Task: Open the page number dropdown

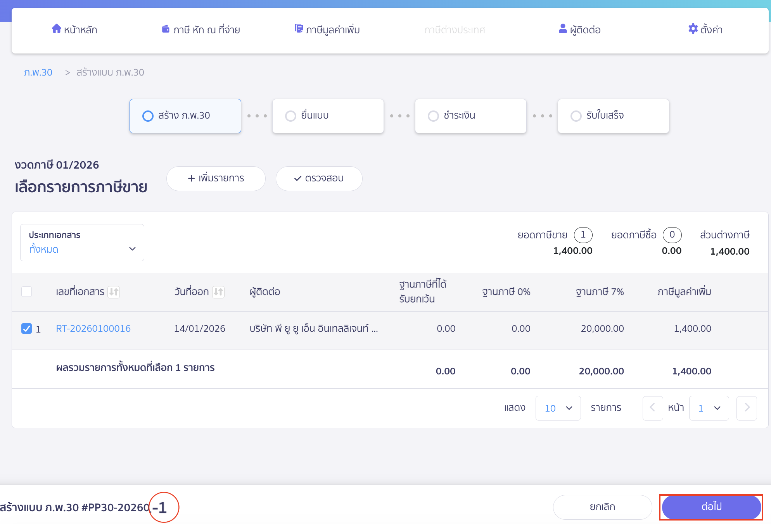Action: point(709,408)
